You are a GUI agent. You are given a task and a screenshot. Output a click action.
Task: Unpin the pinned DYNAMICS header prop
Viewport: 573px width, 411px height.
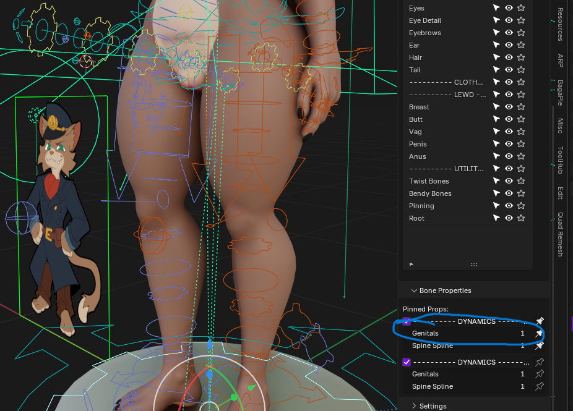540,321
